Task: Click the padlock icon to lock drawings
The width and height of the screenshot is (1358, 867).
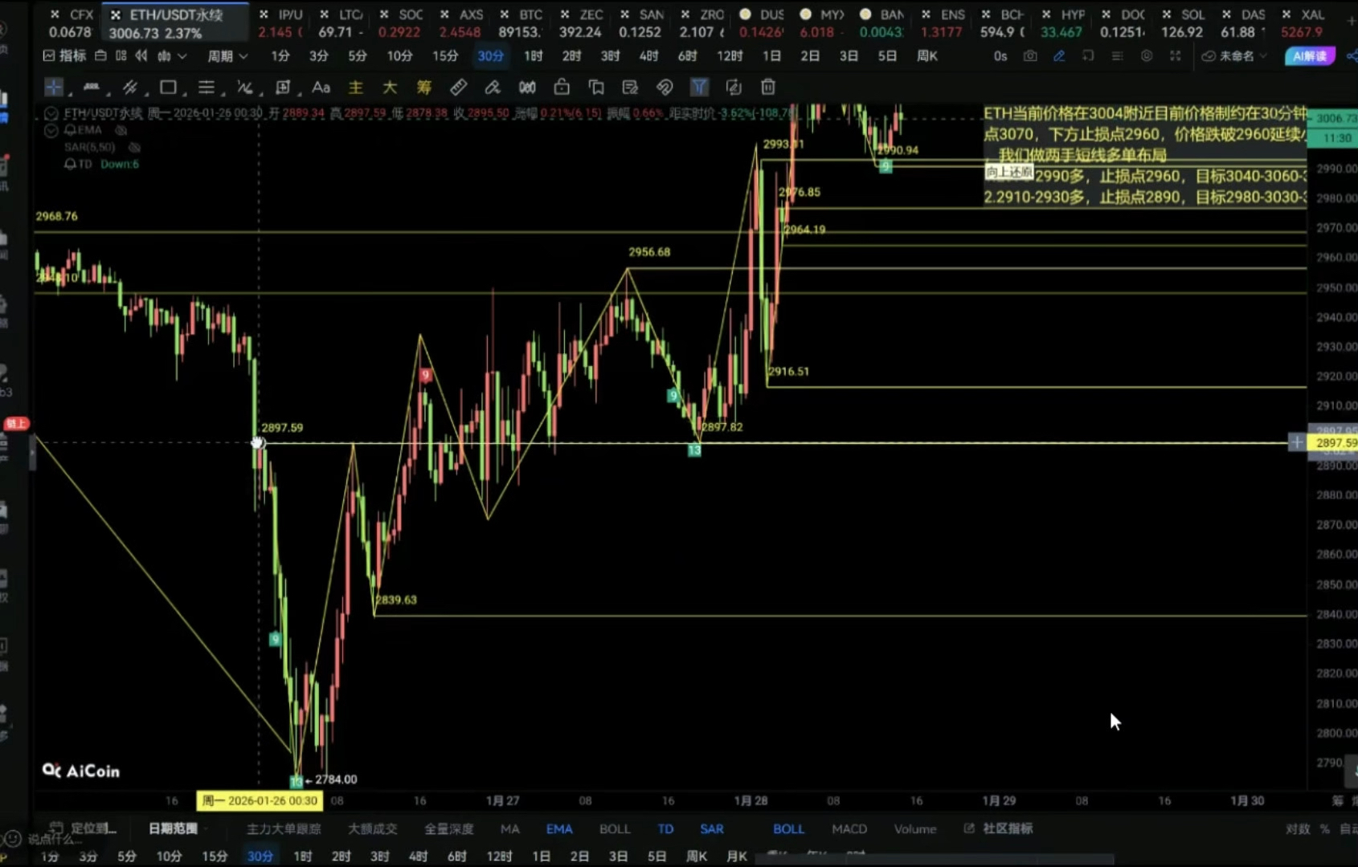Action: 562,88
